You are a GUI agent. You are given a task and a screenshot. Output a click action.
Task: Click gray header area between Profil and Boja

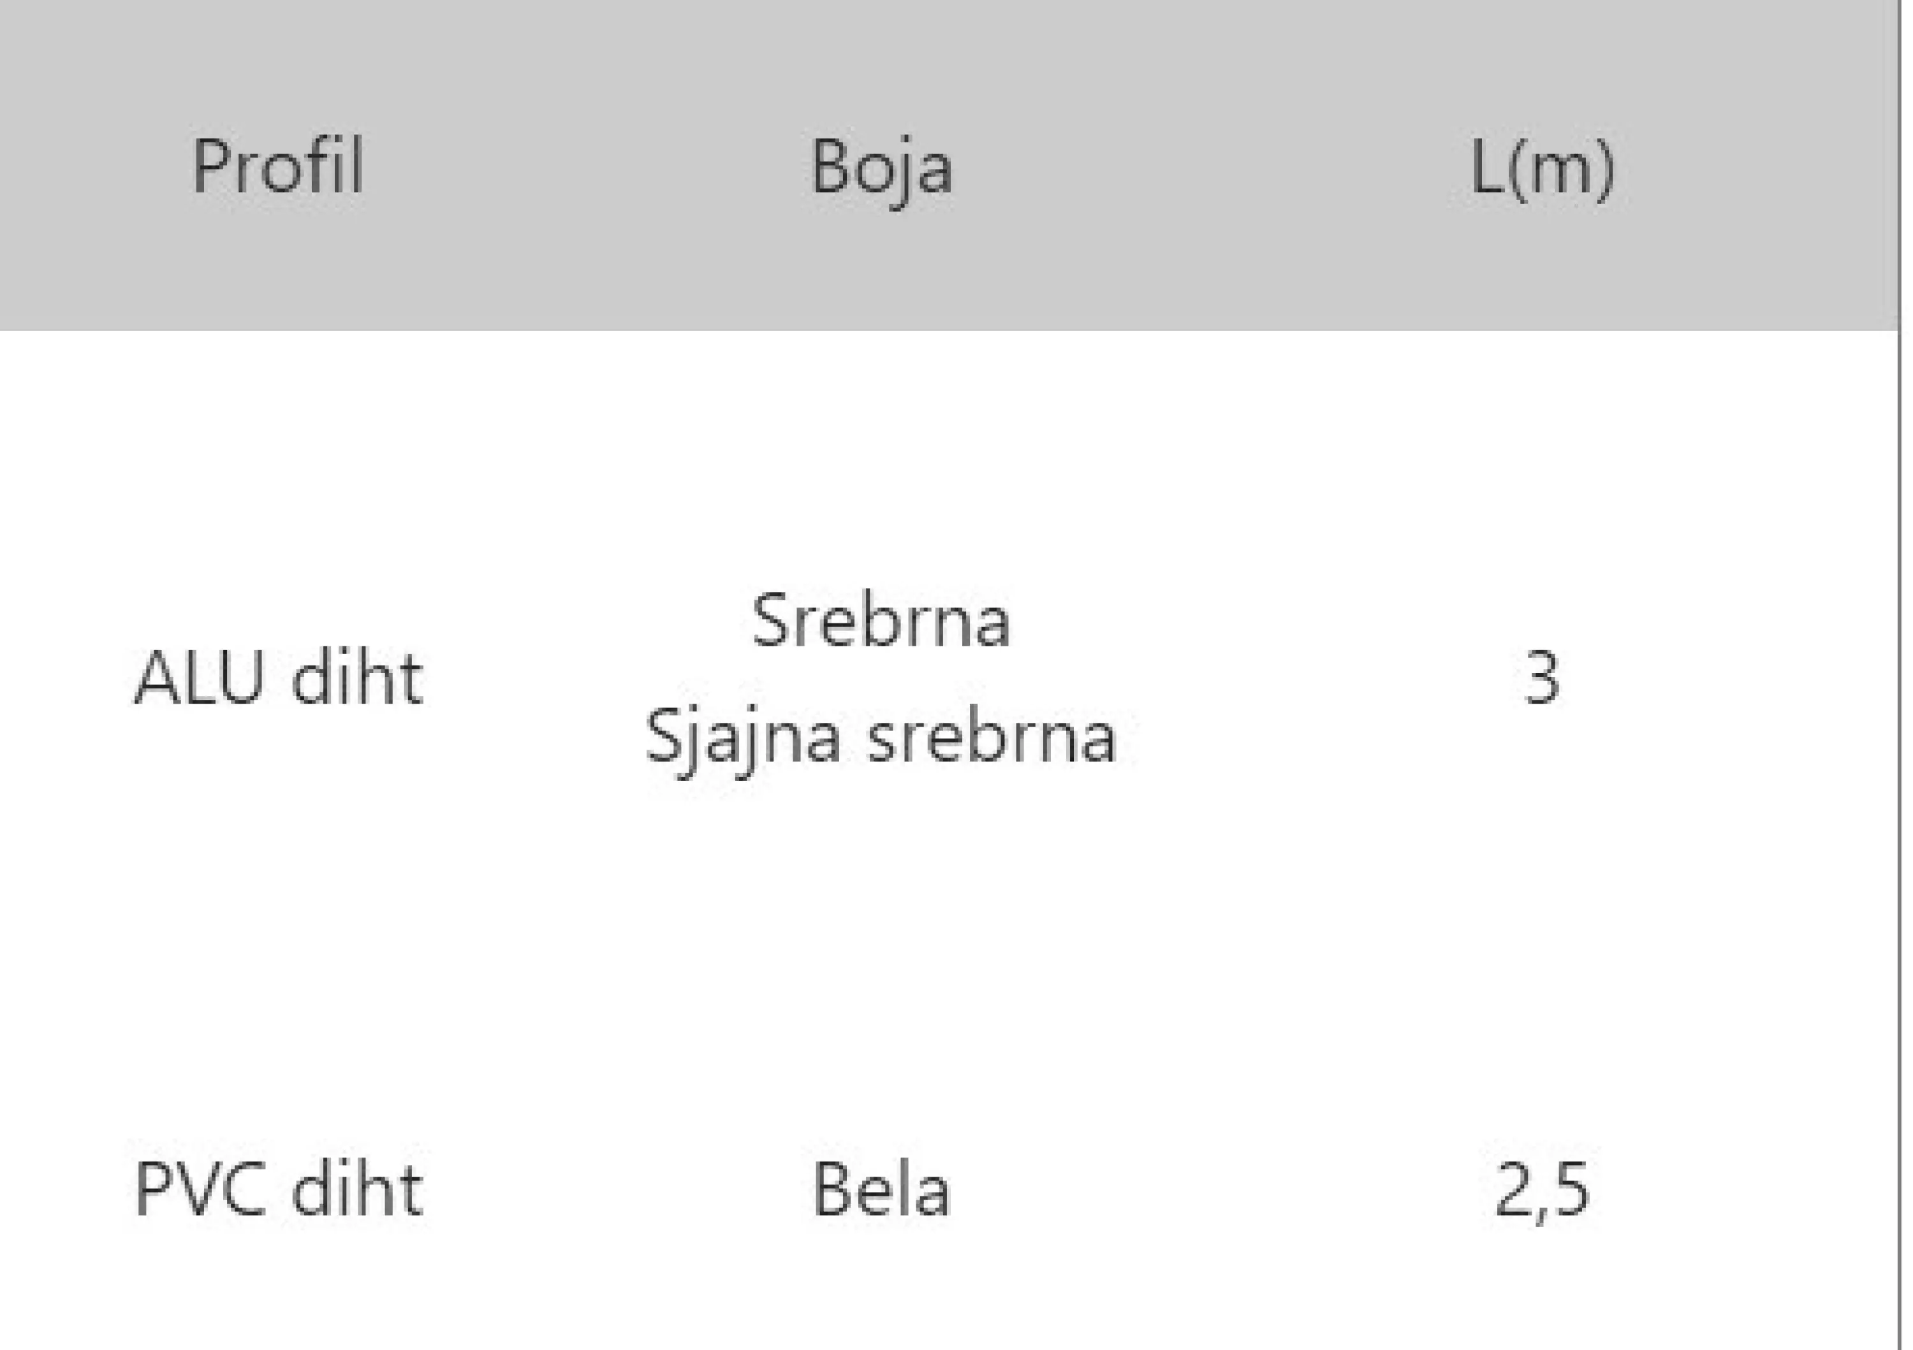pos(583,166)
